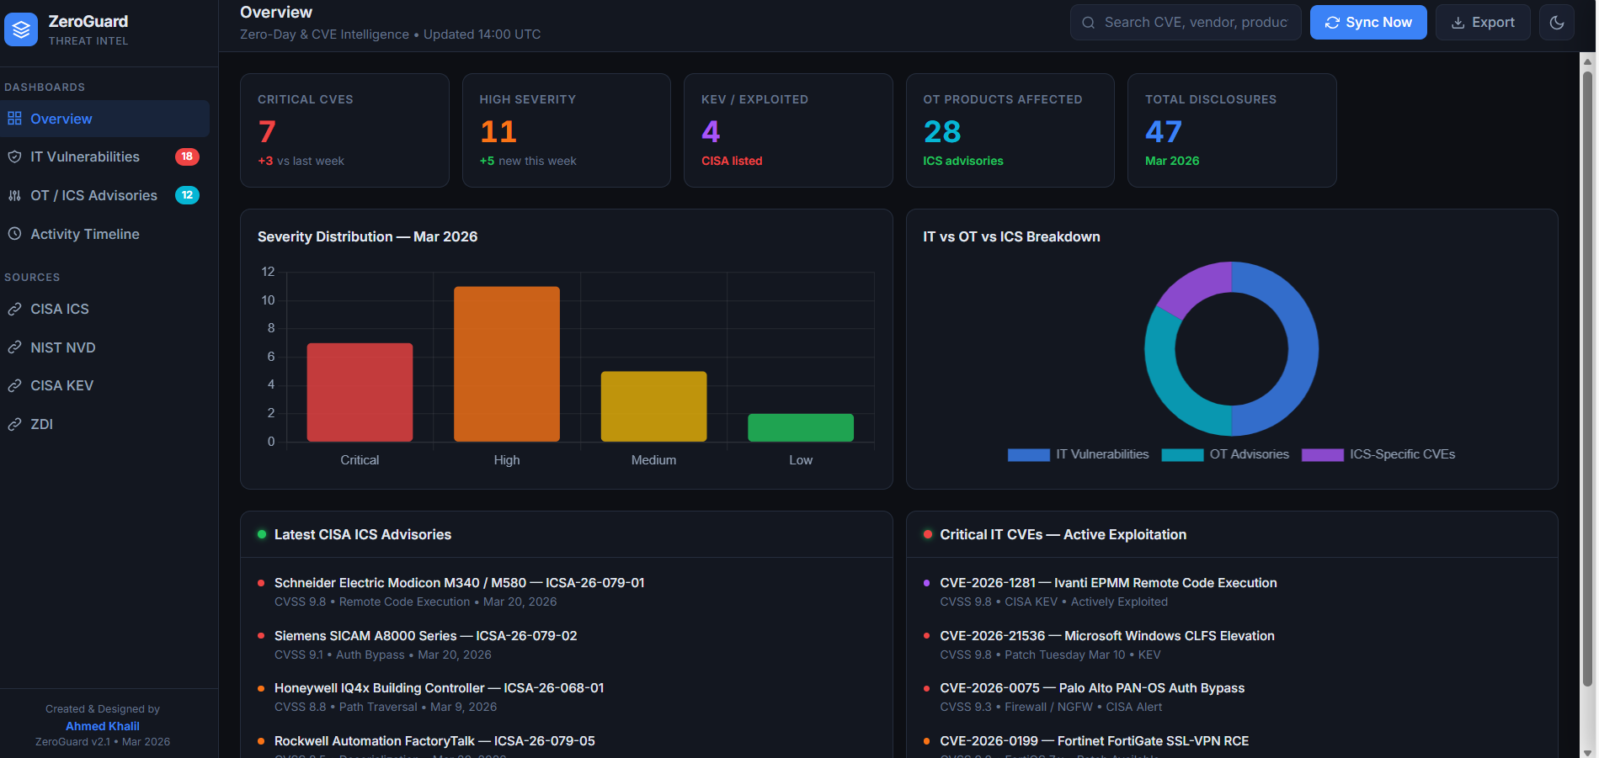
Task: Toggle ICS-Specific CVEs legend swatch
Action: 1322,455
